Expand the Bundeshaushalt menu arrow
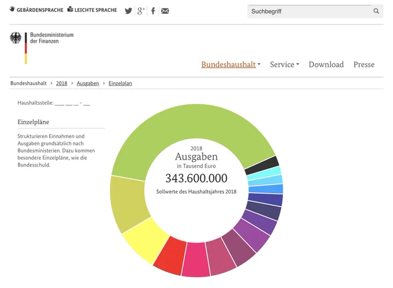 point(259,64)
